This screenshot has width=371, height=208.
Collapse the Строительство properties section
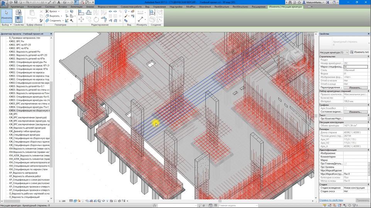[x=368, y=56]
